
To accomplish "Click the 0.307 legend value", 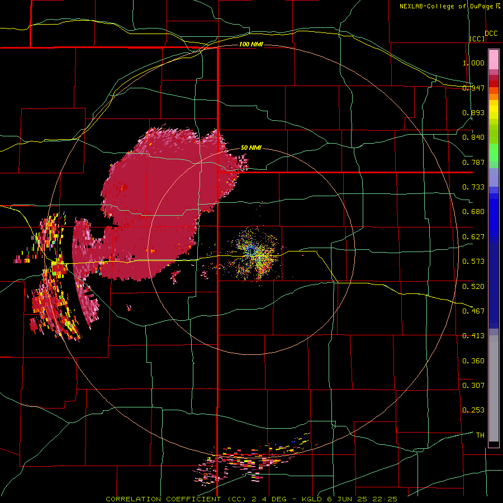I will click(x=473, y=385).
